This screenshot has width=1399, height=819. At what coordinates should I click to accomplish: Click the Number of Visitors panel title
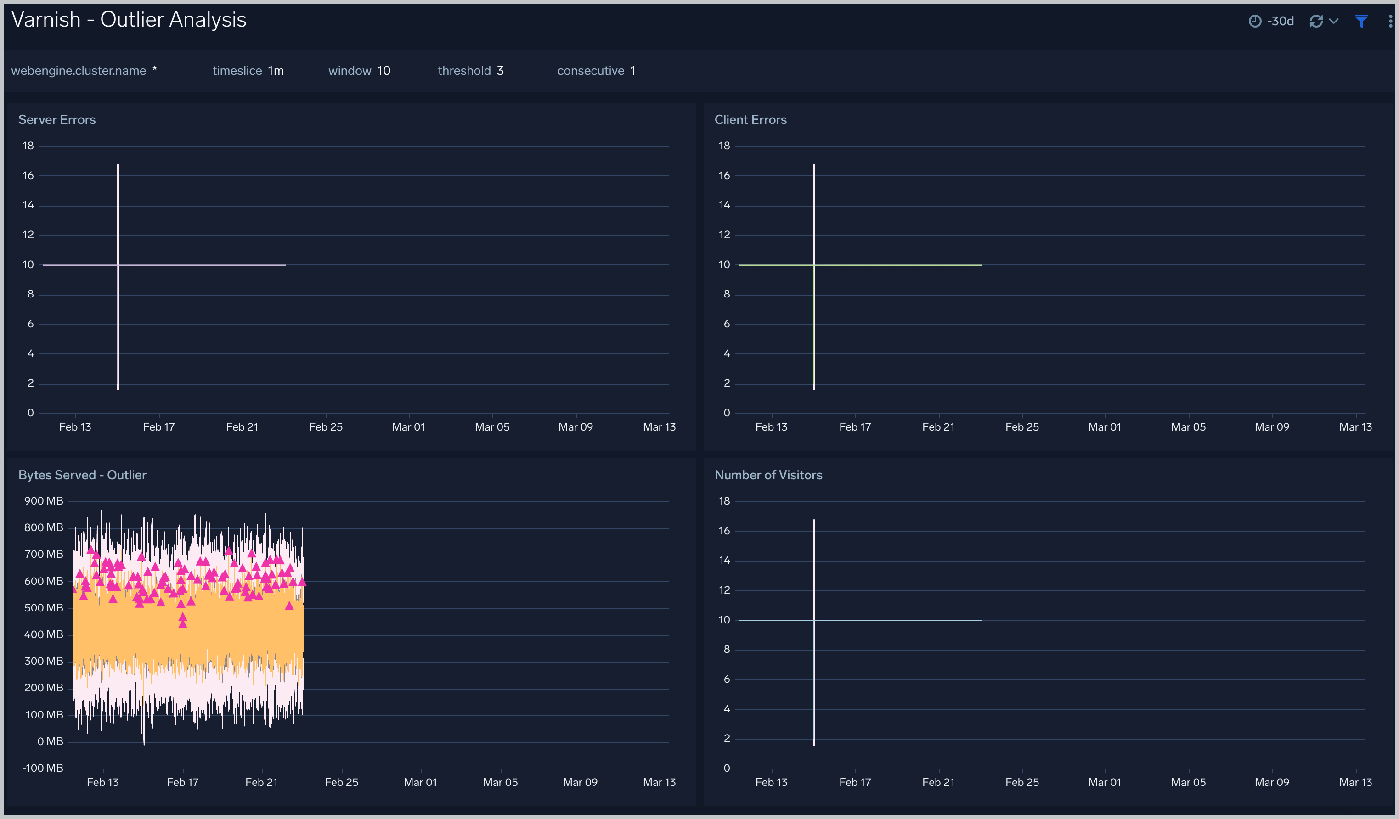point(769,474)
